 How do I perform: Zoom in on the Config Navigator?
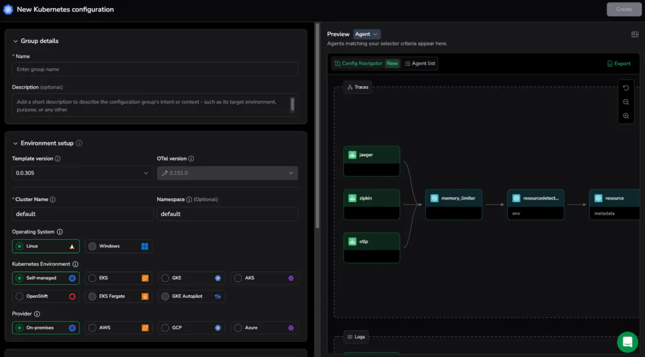[625, 116]
